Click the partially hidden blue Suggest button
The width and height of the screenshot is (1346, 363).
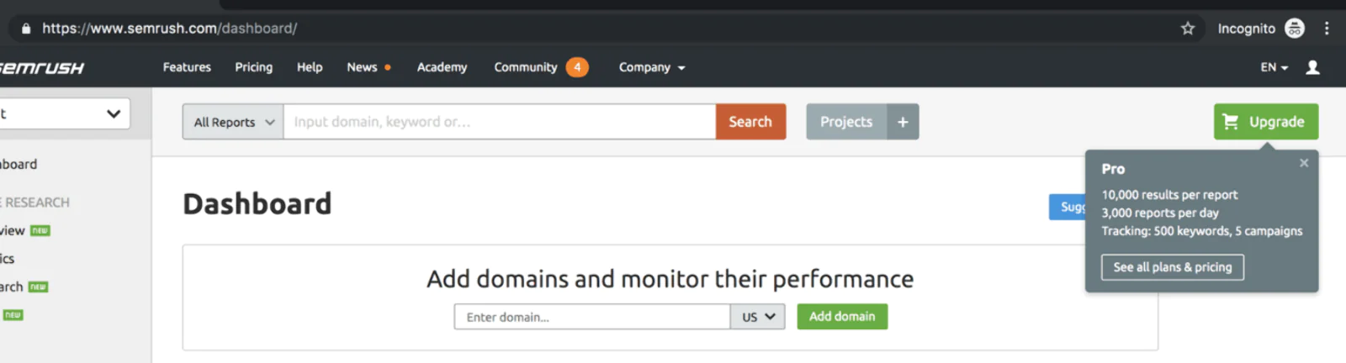click(x=1068, y=207)
